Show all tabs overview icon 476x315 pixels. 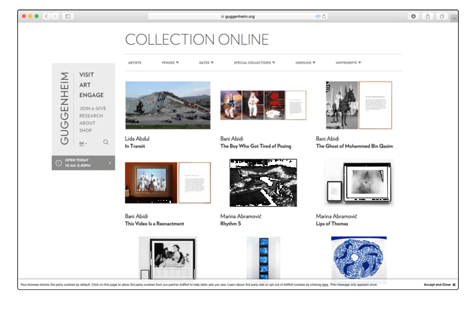[442, 16]
